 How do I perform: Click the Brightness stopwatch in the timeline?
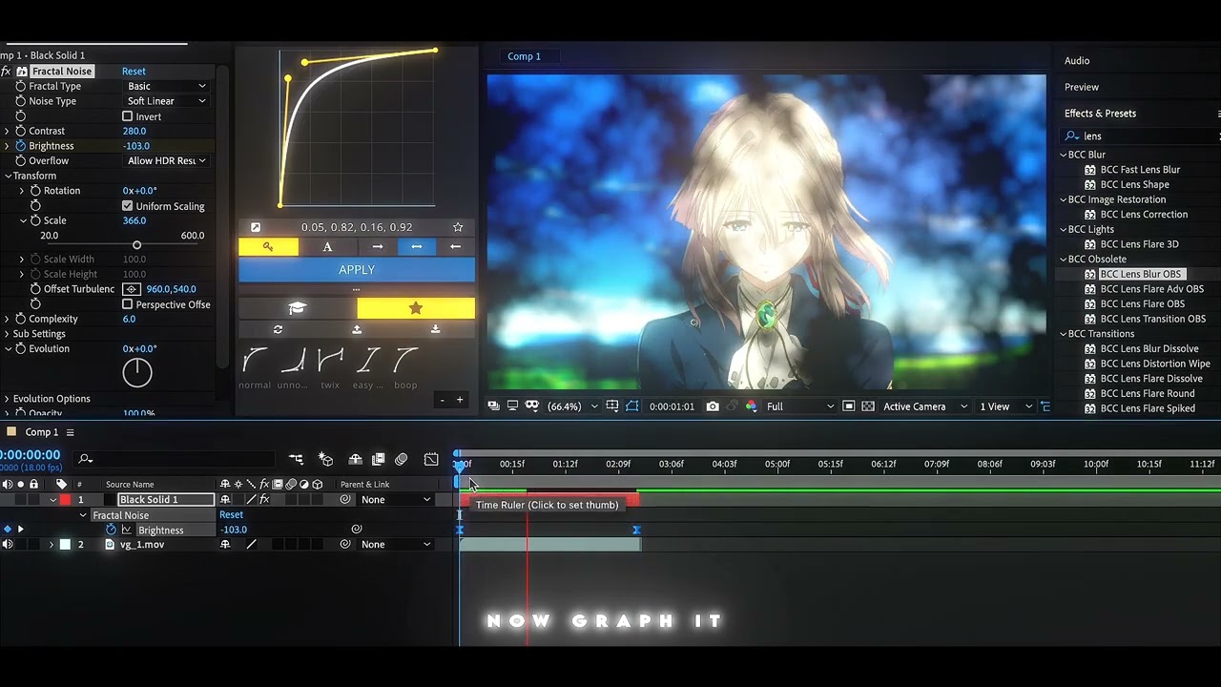pos(111,530)
